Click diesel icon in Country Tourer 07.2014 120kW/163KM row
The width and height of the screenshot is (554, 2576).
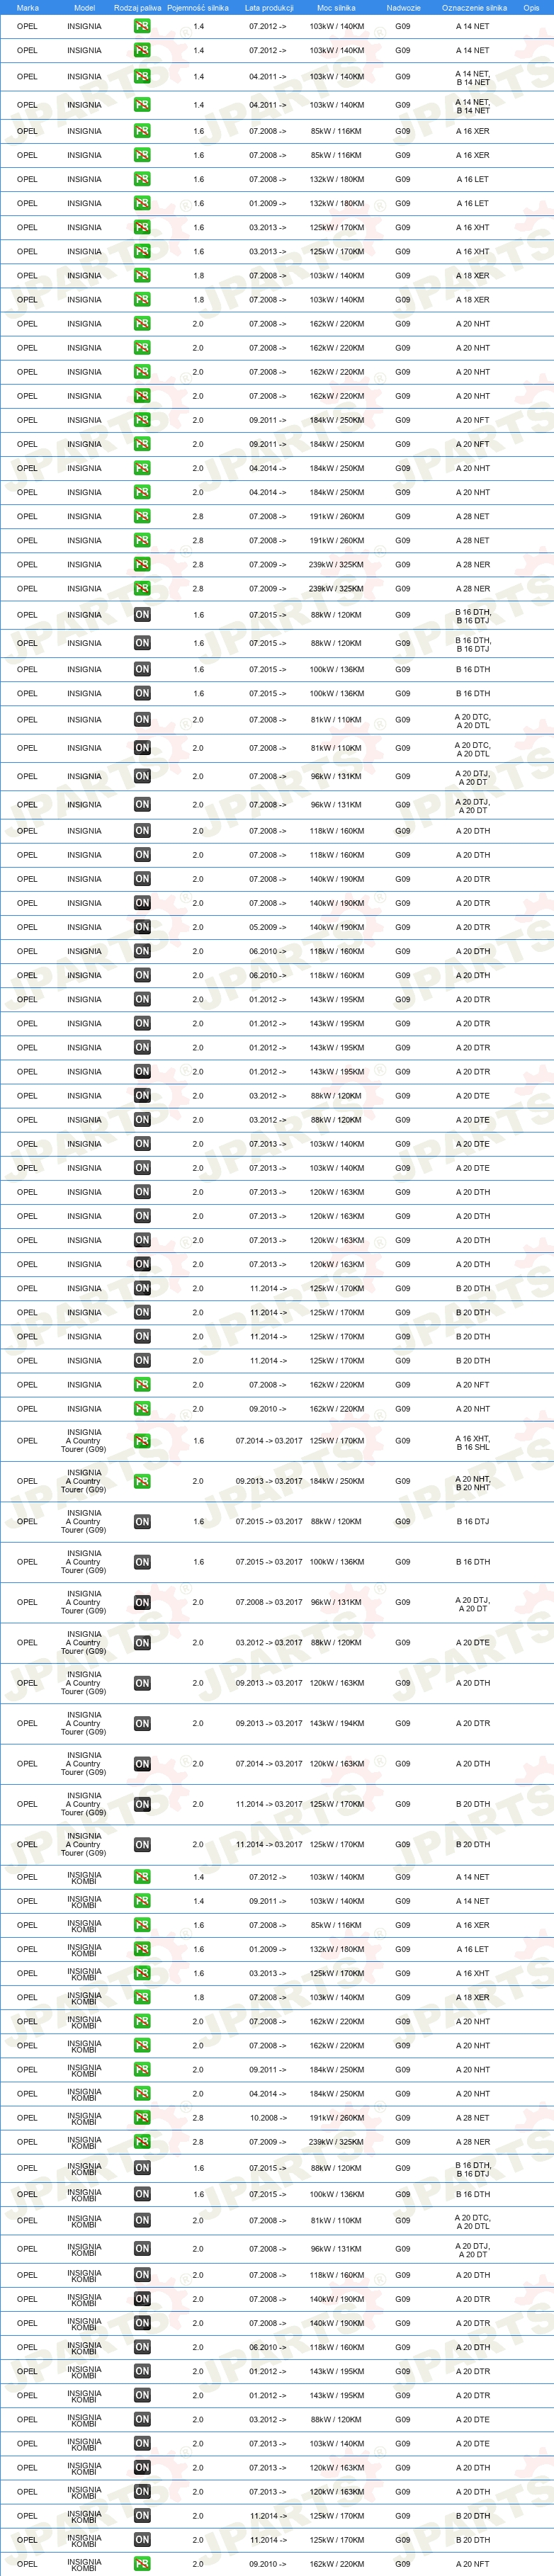(x=142, y=1764)
